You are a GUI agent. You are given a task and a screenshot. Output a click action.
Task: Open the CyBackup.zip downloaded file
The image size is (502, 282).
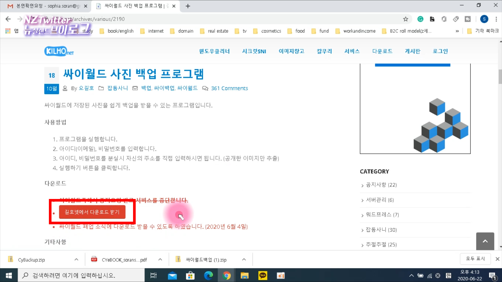click(x=31, y=260)
